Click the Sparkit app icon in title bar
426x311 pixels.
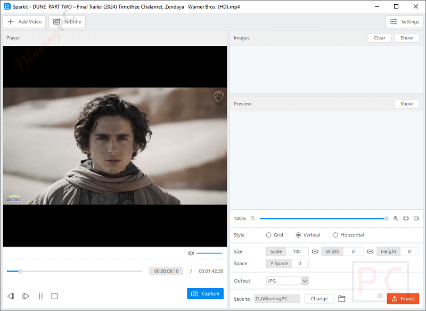[x=7, y=6]
